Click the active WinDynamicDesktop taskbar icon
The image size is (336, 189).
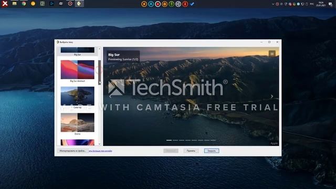click(x=79, y=4)
